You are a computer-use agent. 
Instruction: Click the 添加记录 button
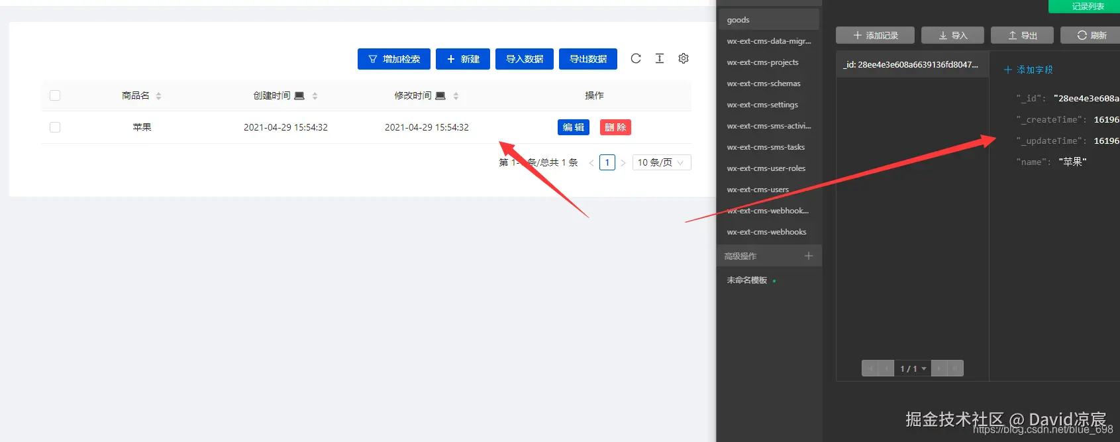click(x=875, y=35)
